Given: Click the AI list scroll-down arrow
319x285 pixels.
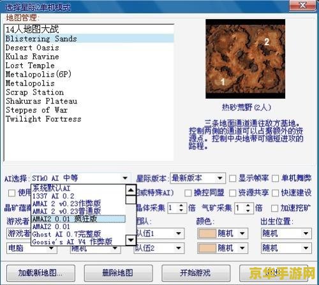Looking at the screenshot, I should point(131,240).
